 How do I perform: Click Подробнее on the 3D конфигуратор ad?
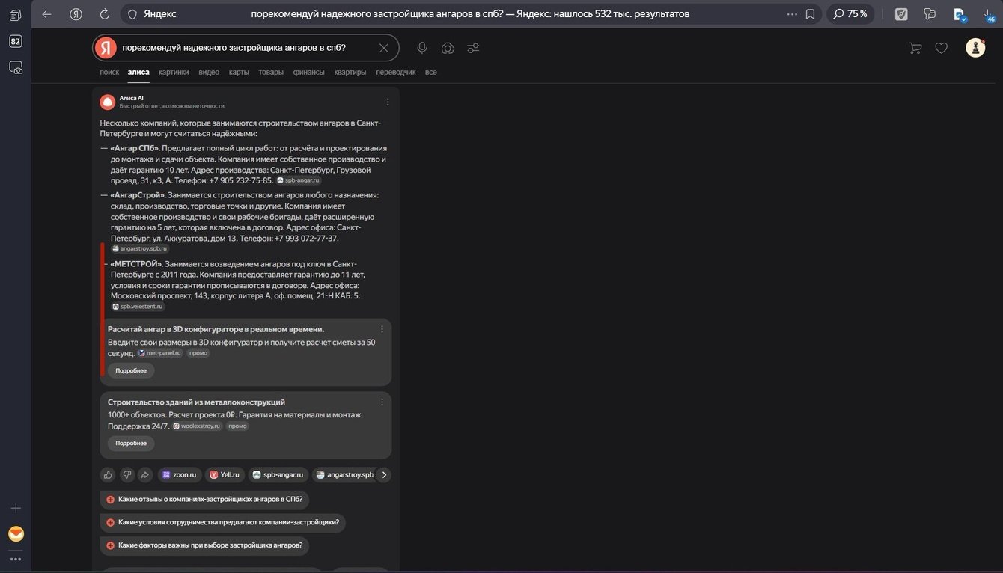point(131,370)
